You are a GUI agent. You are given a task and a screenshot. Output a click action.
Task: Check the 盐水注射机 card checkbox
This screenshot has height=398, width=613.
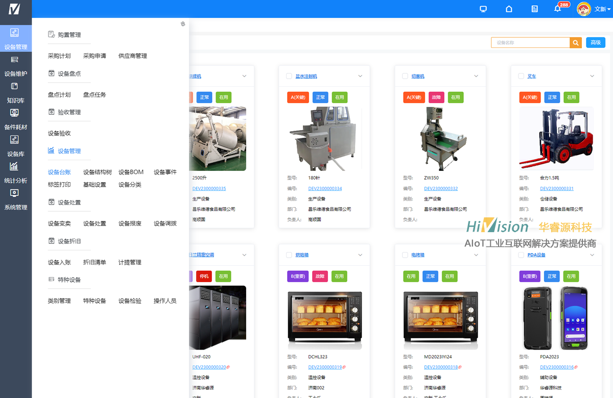pyautogui.click(x=289, y=76)
